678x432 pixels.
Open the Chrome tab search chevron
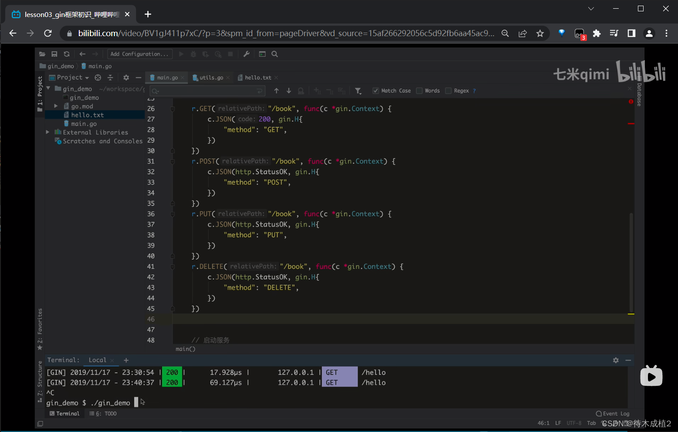click(591, 9)
